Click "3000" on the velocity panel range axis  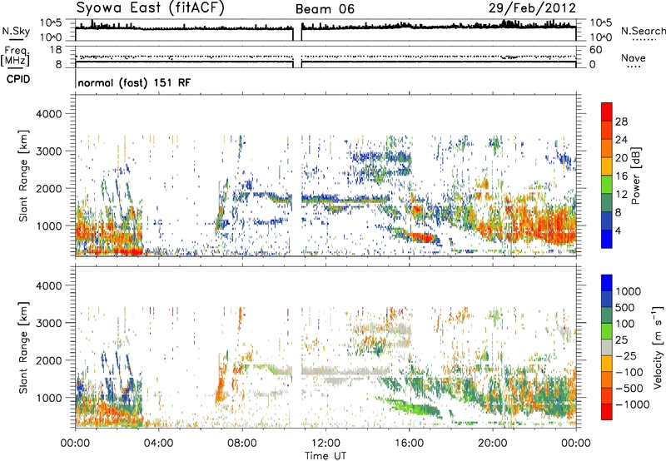[48, 323]
